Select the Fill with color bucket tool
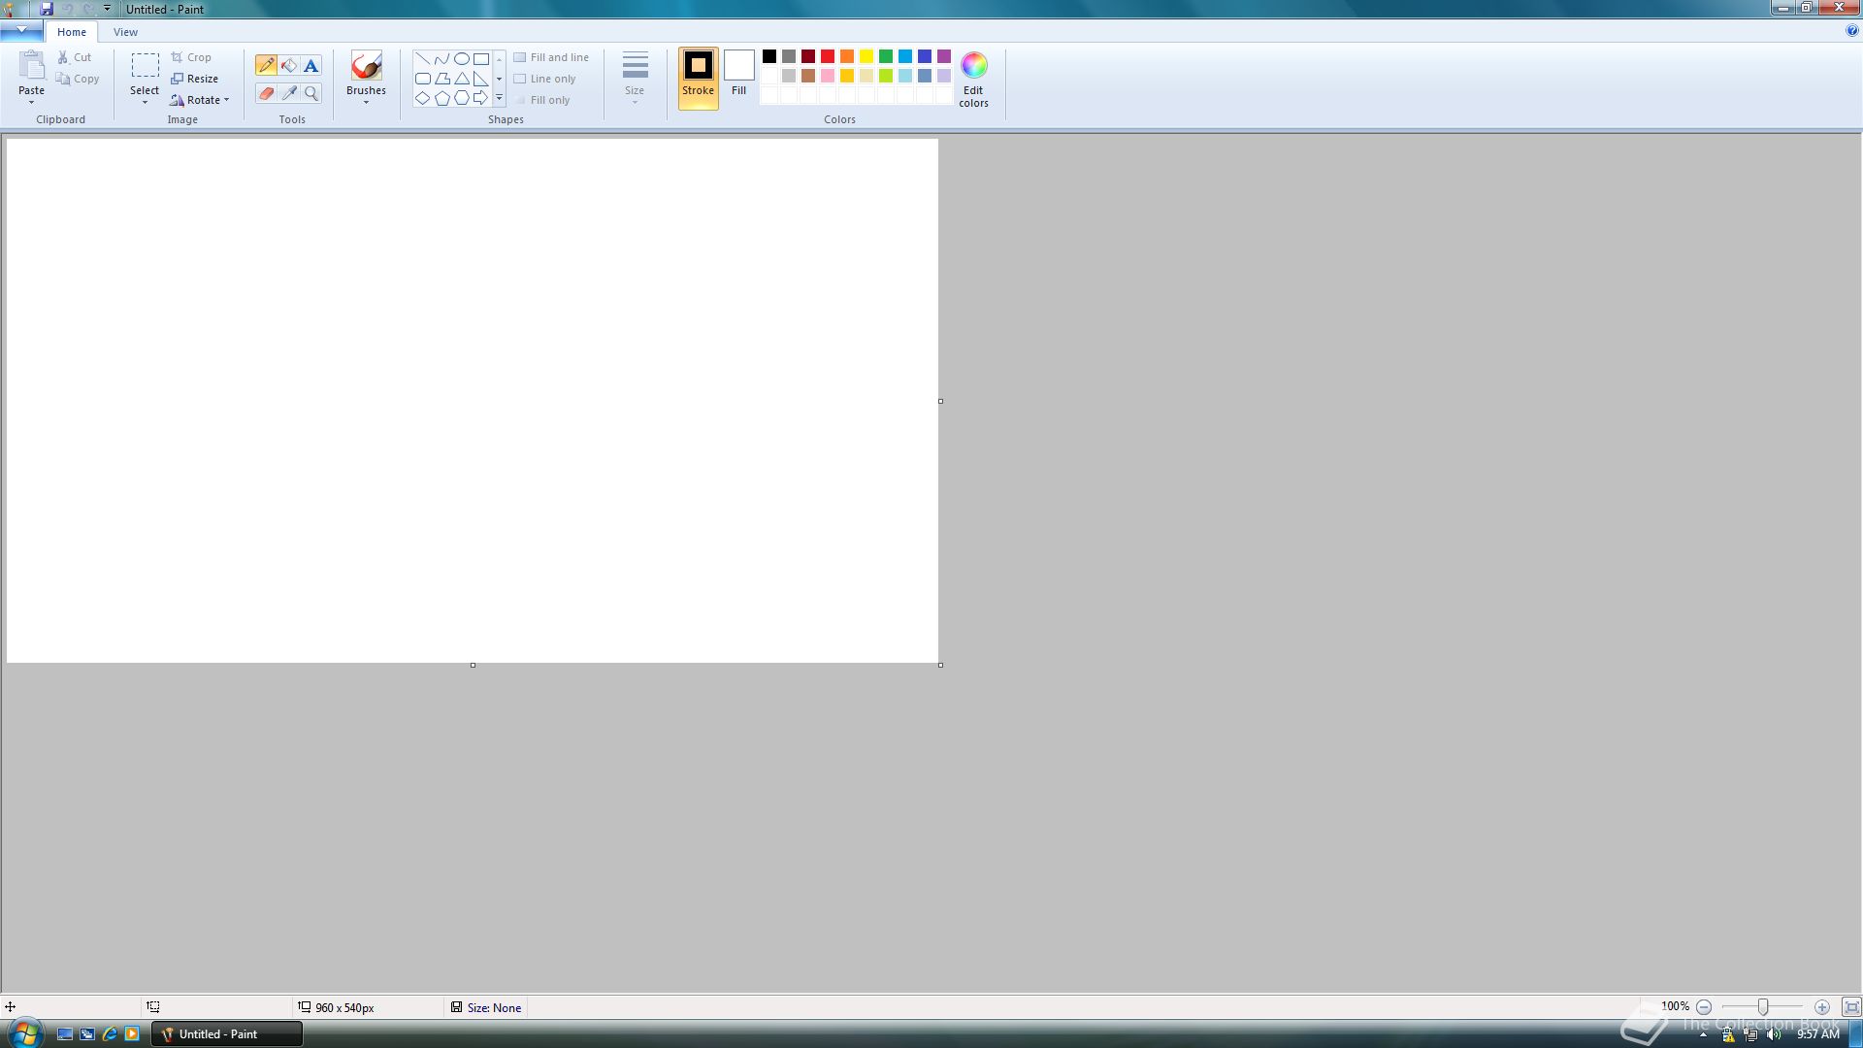This screenshot has height=1048, width=1863. click(x=289, y=66)
